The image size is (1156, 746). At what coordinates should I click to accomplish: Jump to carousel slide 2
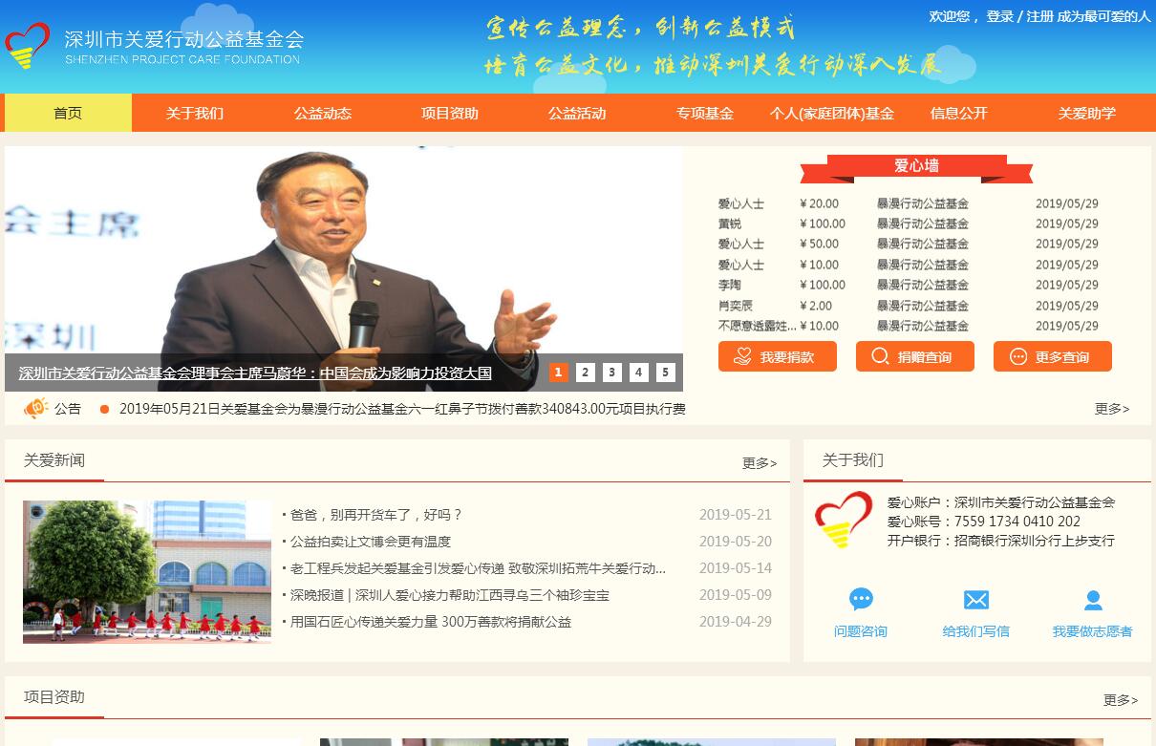pyautogui.click(x=586, y=373)
